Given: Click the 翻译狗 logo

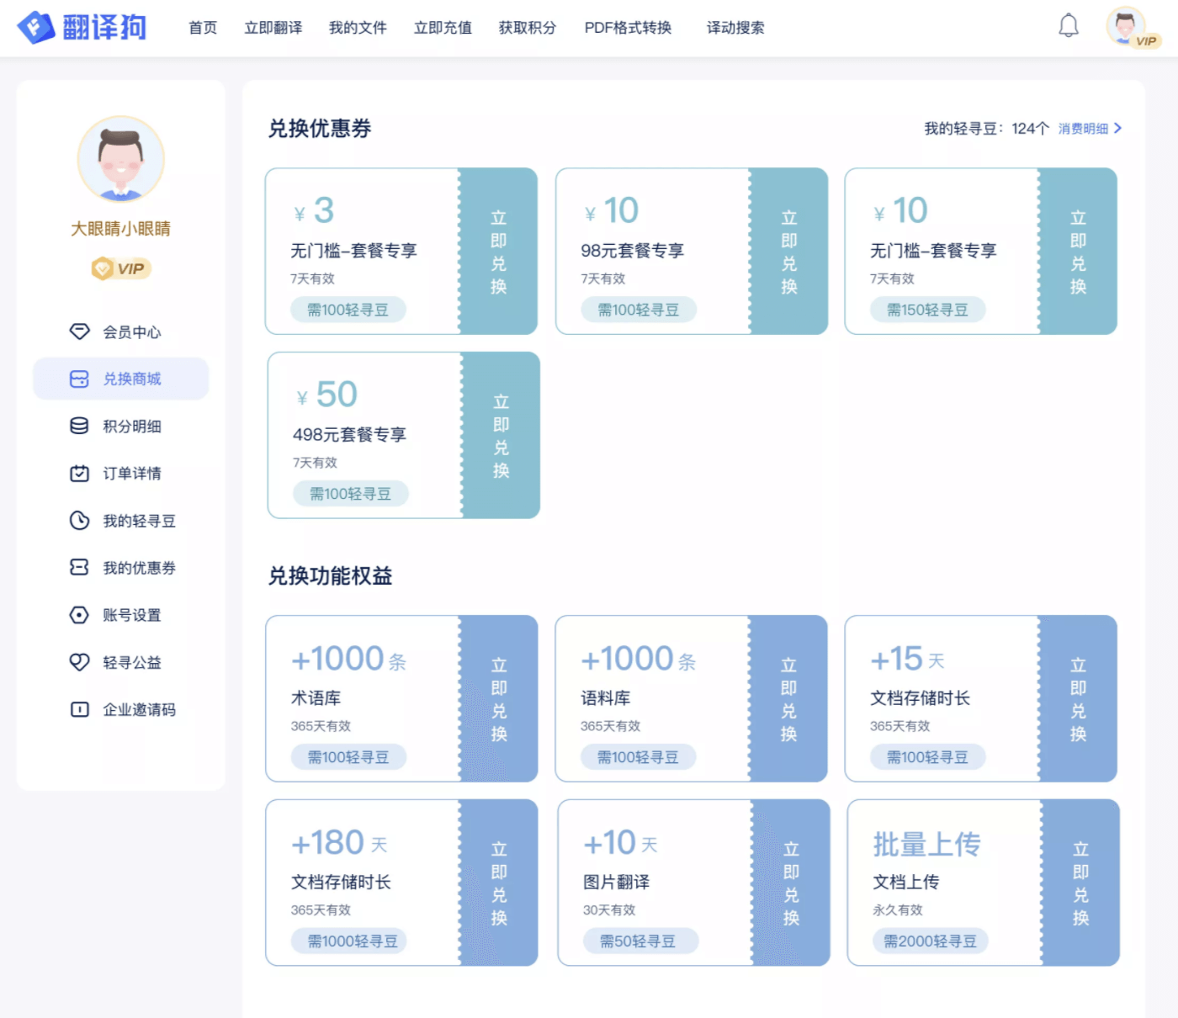Looking at the screenshot, I should (x=82, y=28).
